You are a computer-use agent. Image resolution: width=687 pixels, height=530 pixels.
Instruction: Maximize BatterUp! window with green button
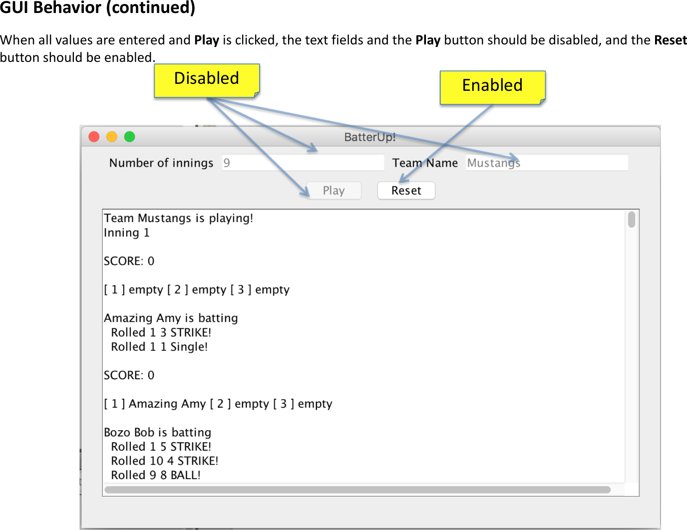pyautogui.click(x=130, y=137)
